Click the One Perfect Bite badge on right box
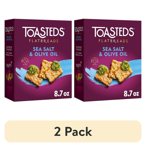Viewport: 146px width, 146px height. coord(95,61)
